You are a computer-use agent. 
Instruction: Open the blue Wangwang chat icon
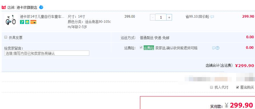[41, 7]
